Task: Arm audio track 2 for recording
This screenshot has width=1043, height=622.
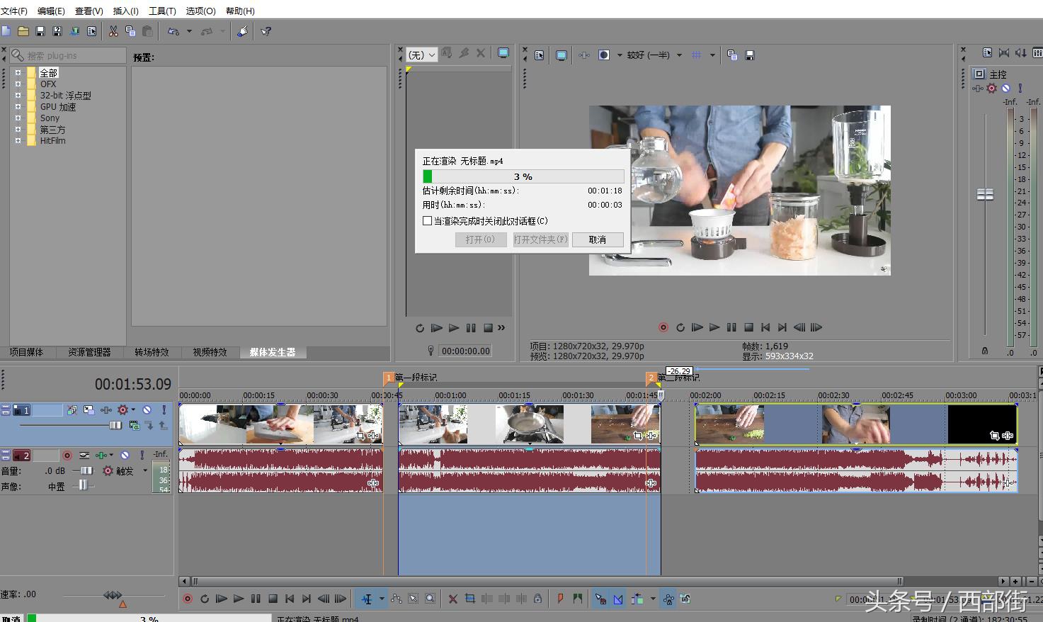Action: (x=67, y=456)
